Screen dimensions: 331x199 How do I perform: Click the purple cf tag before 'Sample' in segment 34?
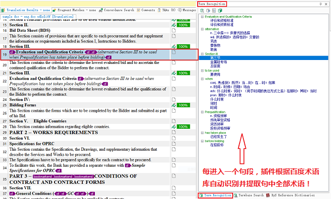[x=128, y=165]
